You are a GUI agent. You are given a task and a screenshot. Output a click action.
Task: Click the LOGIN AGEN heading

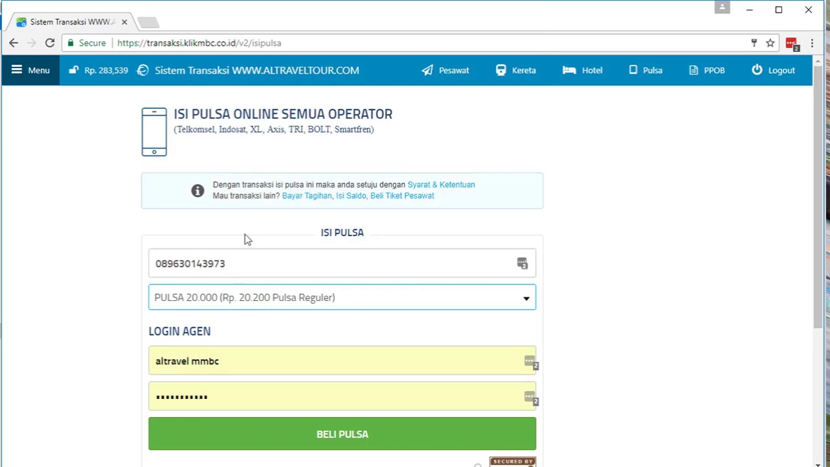(x=180, y=331)
